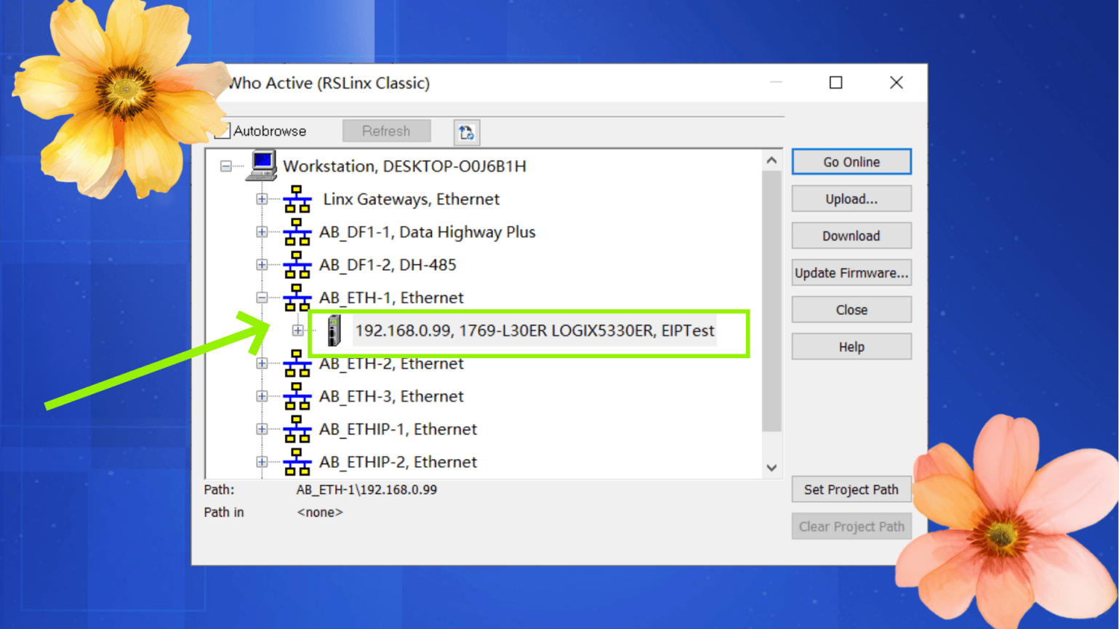Select AB_ETHIP-1, Ethernet row
This screenshot has height=629, width=1119.
click(398, 429)
